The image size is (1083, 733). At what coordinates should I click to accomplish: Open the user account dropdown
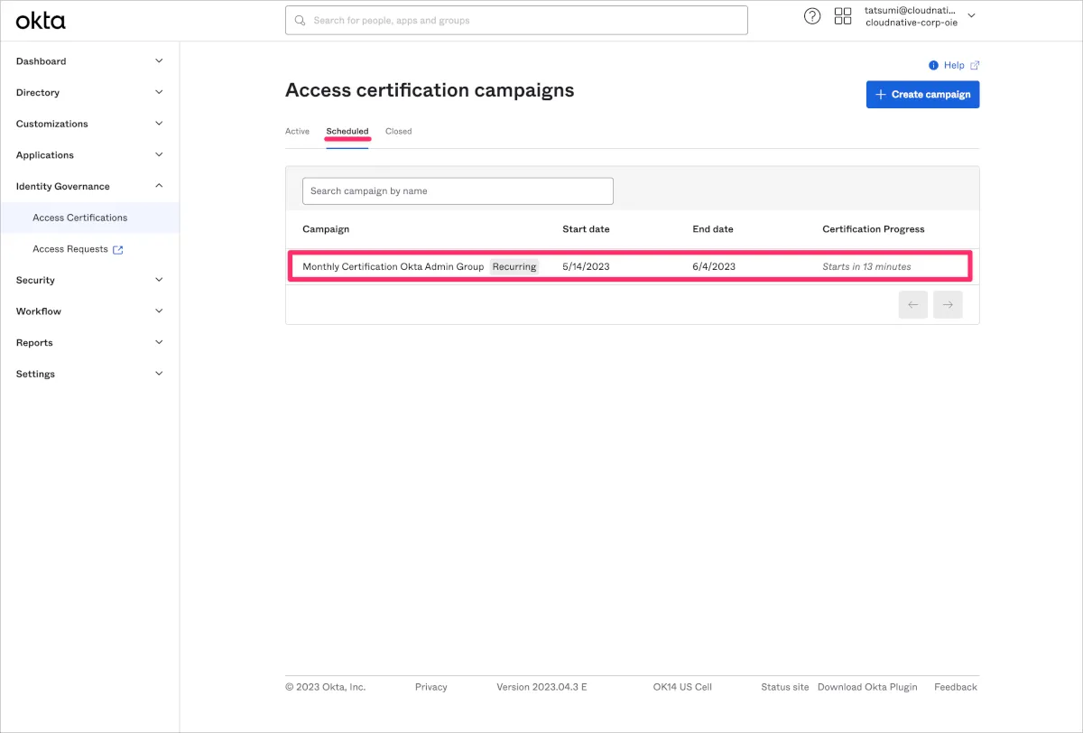pos(971,16)
